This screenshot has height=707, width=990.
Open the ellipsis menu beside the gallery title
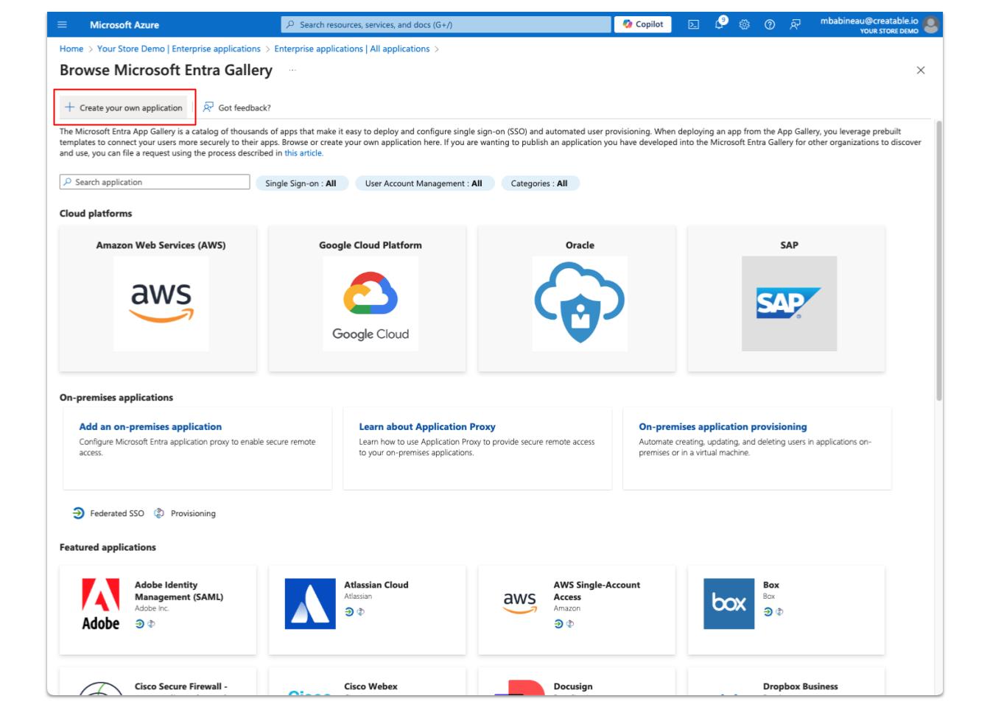coord(293,70)
